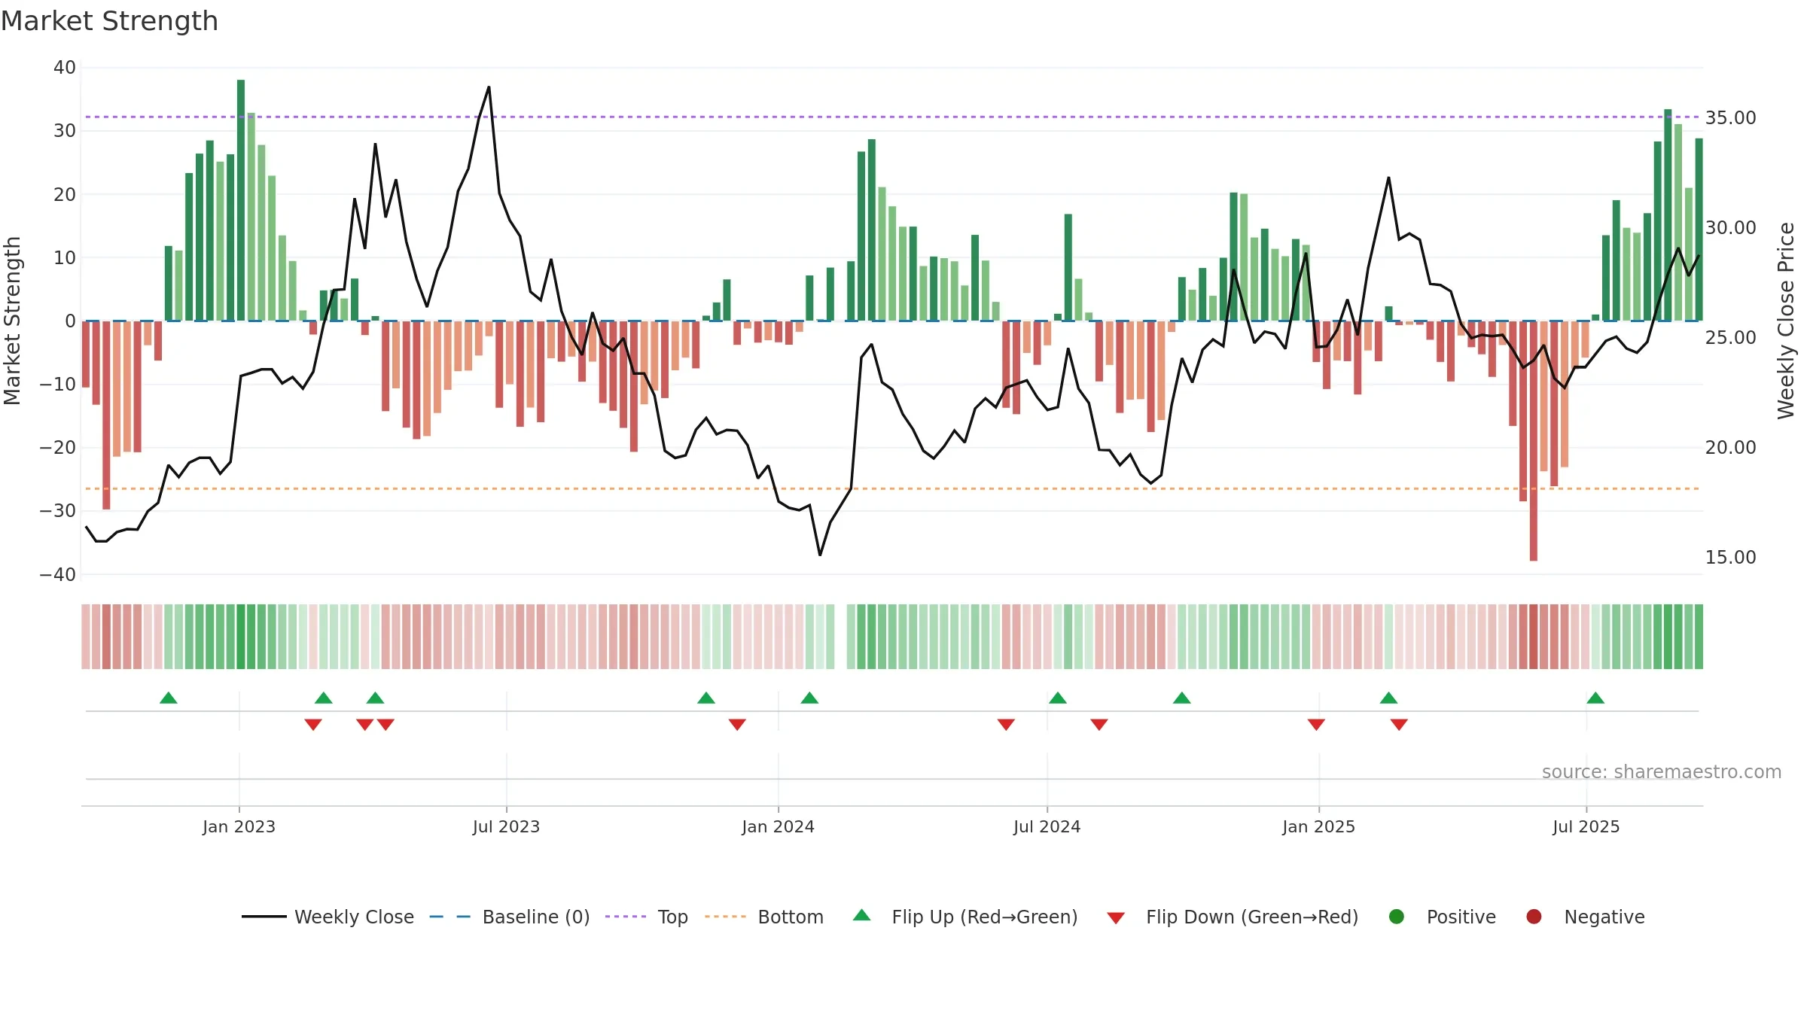Click the 20.00 price axis tick
This screenshot has height=1016, width=1807.
[1730, 448]
